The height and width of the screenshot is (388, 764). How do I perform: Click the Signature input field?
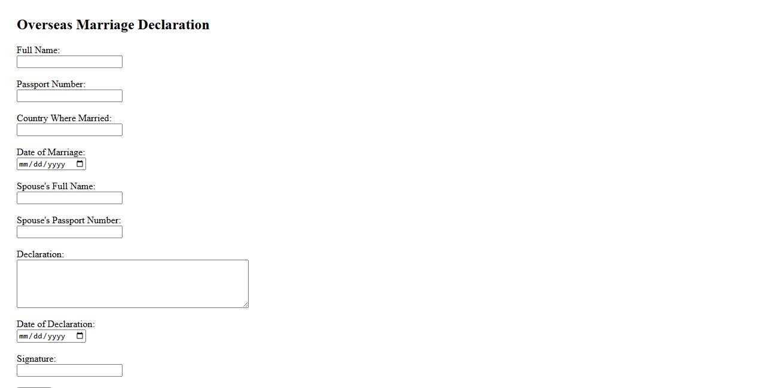click(x=69, y=371)
